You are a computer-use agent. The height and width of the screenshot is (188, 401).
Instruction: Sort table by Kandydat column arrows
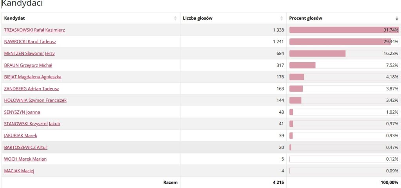pyautogui.click(x=175, y=18)
